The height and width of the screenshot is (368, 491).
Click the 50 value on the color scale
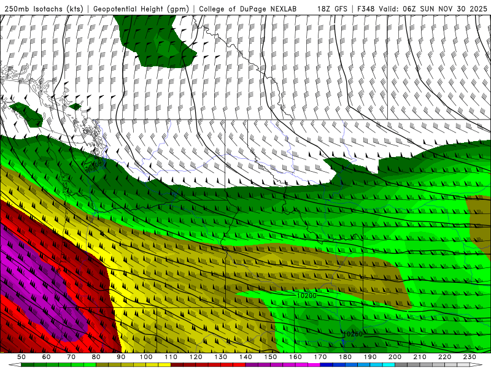[x=21, y=357]
